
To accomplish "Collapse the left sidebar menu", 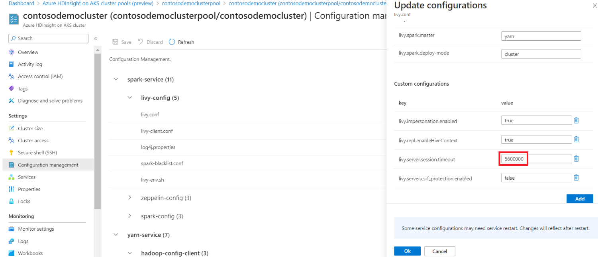I will tap(96, 39).
